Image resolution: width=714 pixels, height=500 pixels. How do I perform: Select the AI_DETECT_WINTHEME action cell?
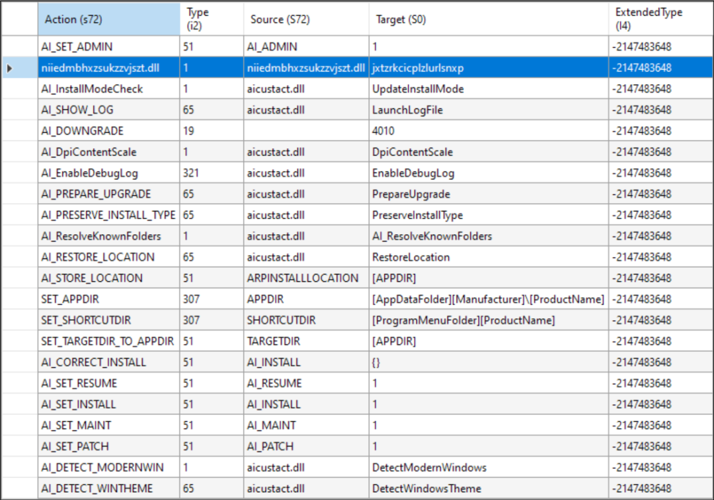point(109,488)
